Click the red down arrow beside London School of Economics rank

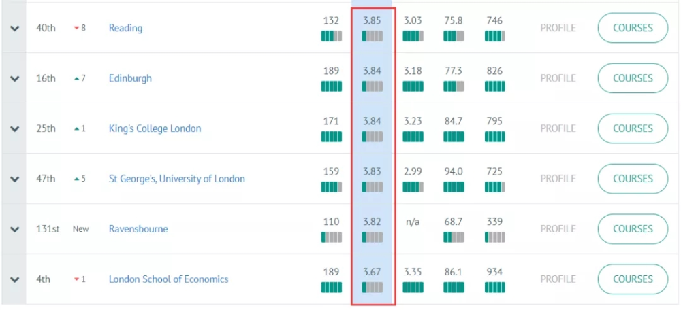76,279
